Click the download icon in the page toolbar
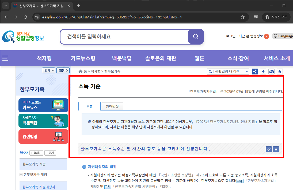Viewport: 293px width, 190px height. (263, 71)
